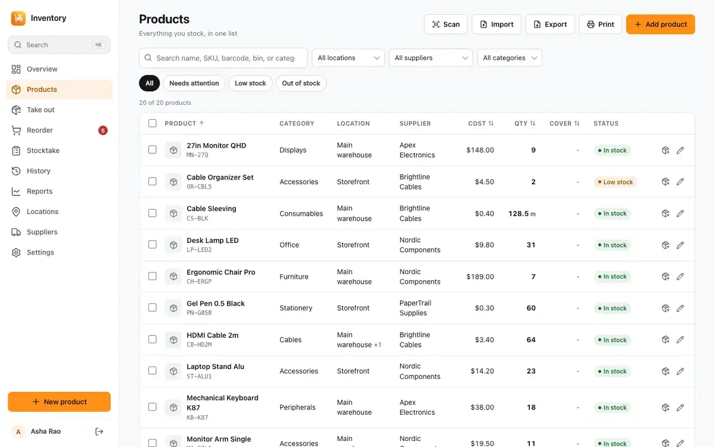Check the box for 27in Monitor QHD
The width and height of the screenshot is (715, 447).
pyautogui.click(x=153, y=150)
